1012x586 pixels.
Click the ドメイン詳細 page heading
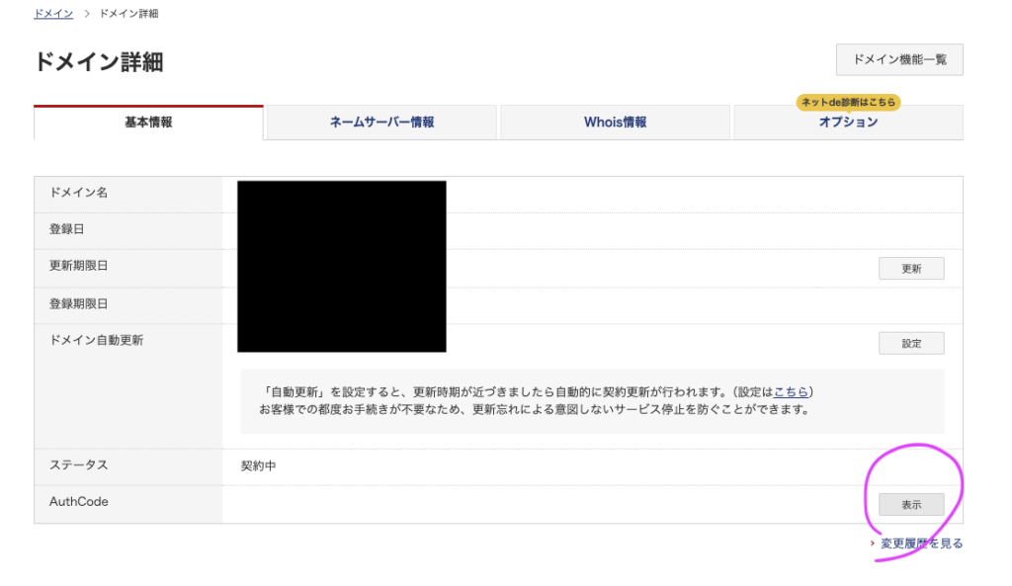(99, 62)
